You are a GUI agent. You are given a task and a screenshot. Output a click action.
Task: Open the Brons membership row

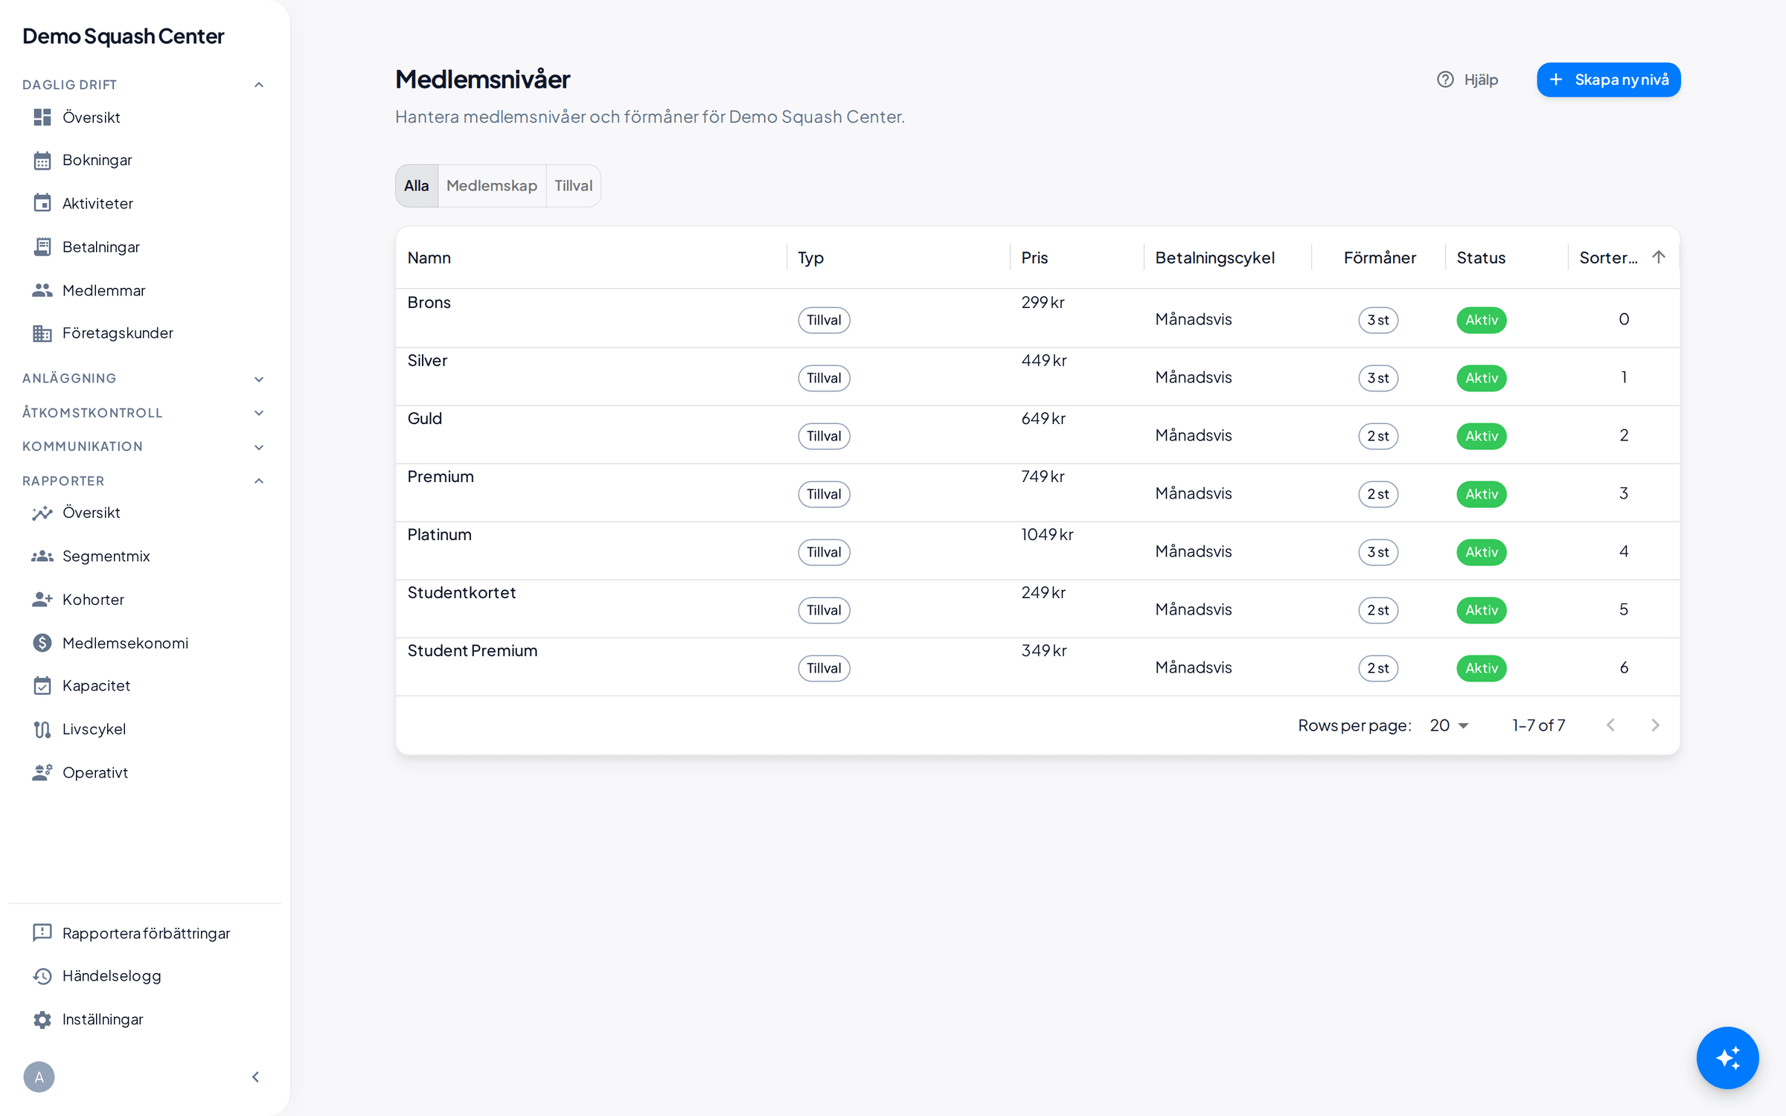(x=1037, y=318)
